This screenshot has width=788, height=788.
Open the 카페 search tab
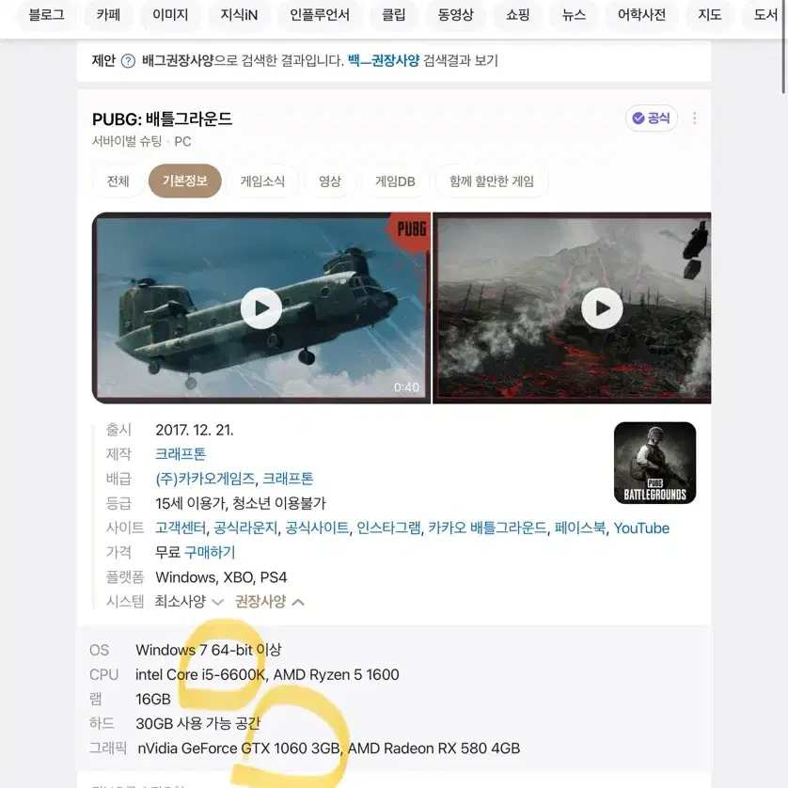pos(108,15)
